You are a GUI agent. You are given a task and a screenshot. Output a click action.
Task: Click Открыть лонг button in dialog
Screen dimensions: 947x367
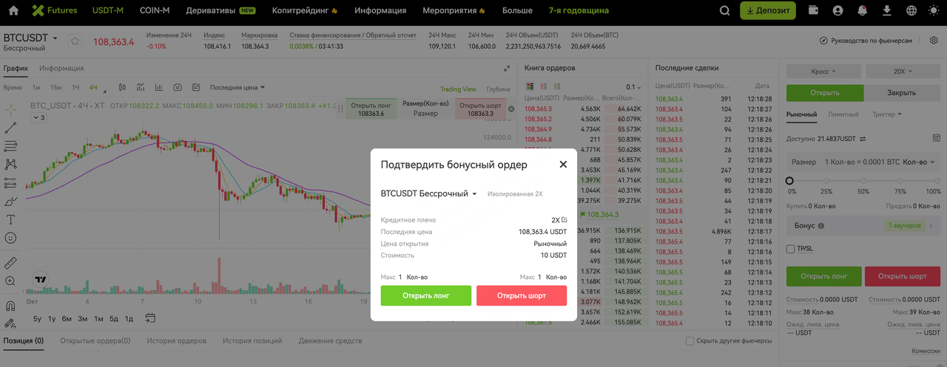tap(426, 295)
